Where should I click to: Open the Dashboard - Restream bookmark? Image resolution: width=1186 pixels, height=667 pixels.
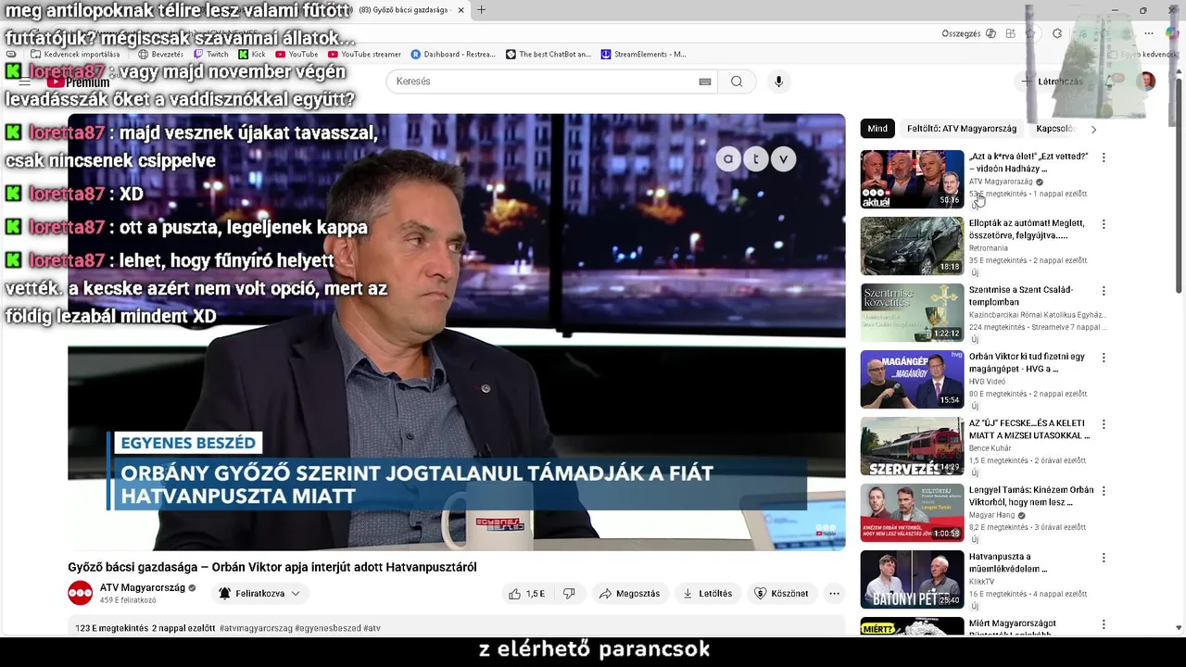pos(453,55)
